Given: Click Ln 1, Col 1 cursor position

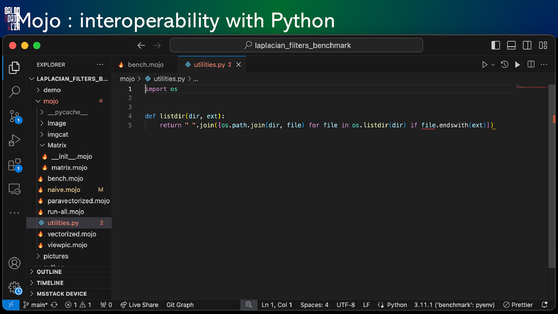Looking at the screenshot, I should pyautogui.click(x=277, y=305).
